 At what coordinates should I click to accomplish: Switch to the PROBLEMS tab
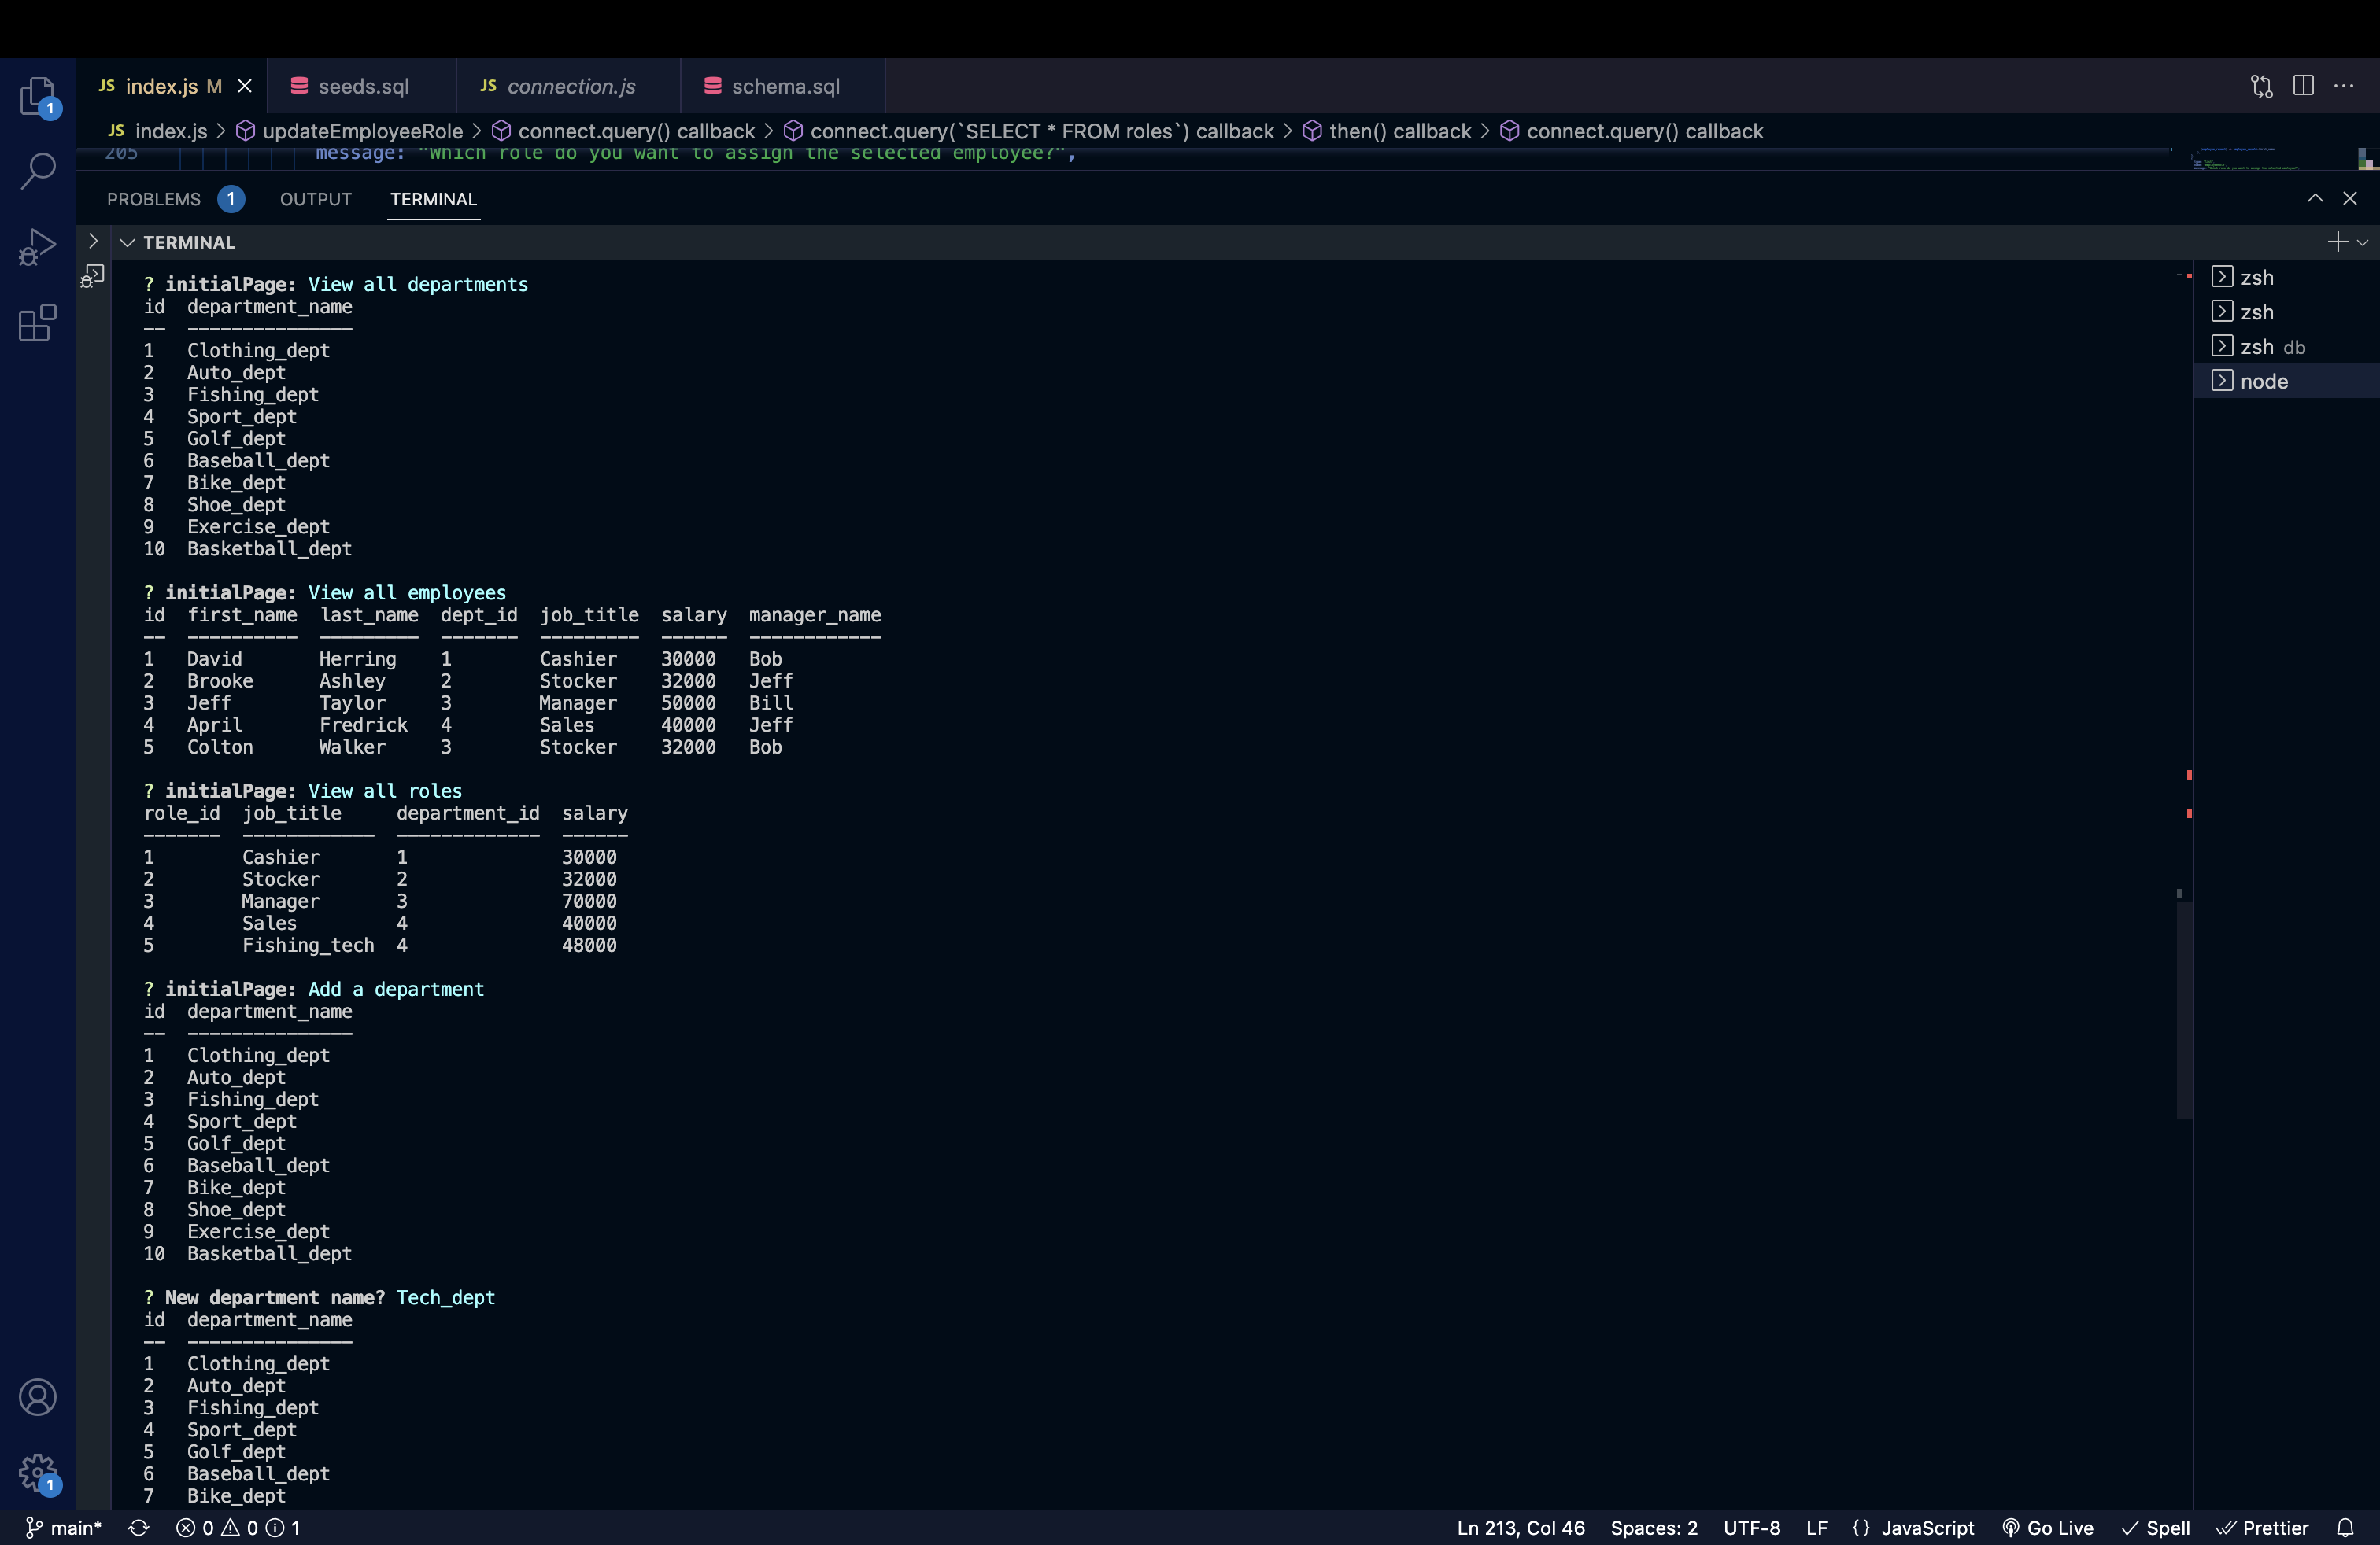(x=154, y=199)
